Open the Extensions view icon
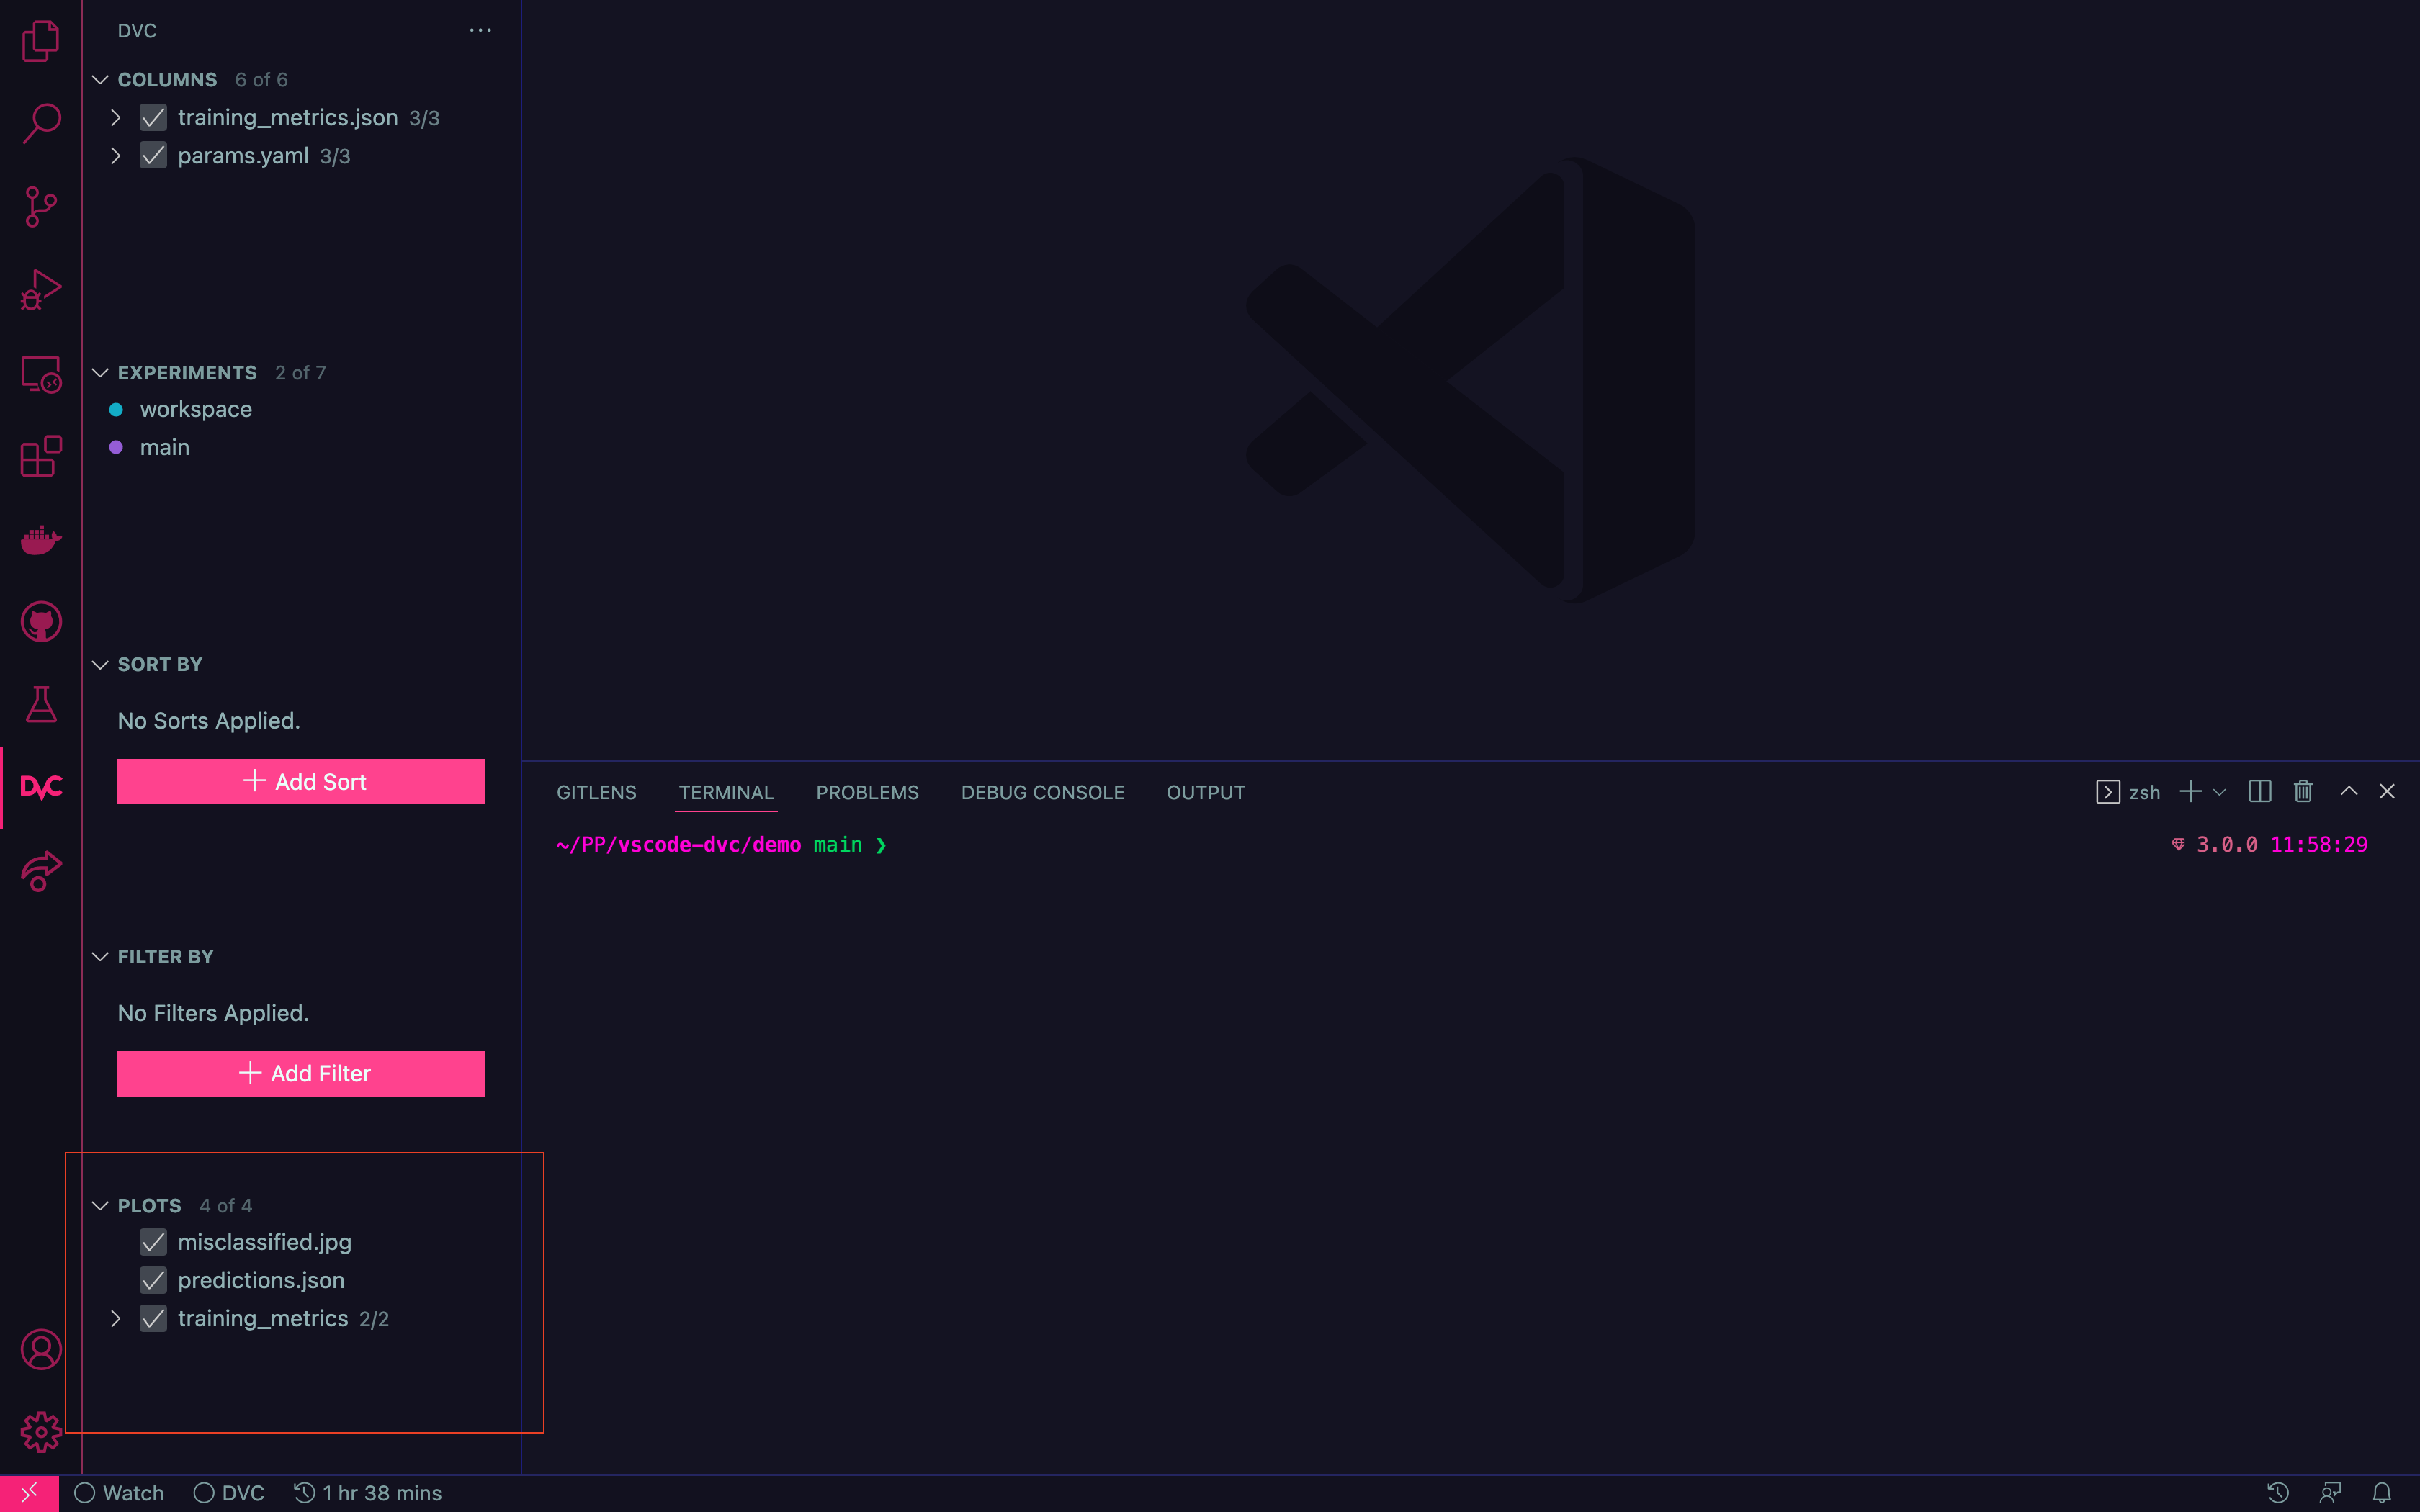2420x1512 pixels. [x=40, y=456]
